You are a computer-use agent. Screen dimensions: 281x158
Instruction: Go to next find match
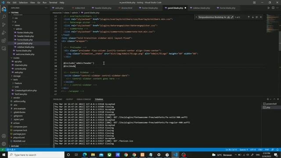click(x=253, y=17)
